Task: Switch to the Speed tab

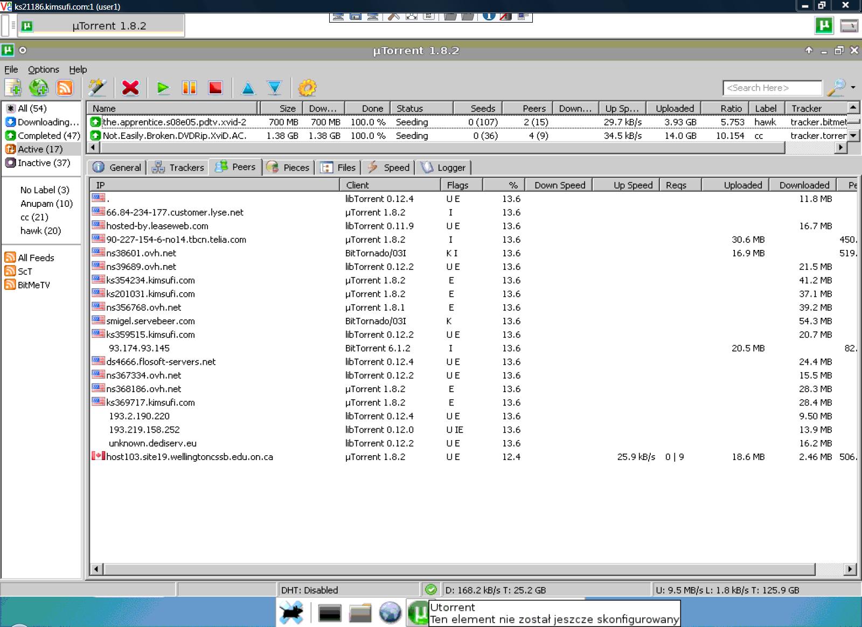Action: point(388,168)
